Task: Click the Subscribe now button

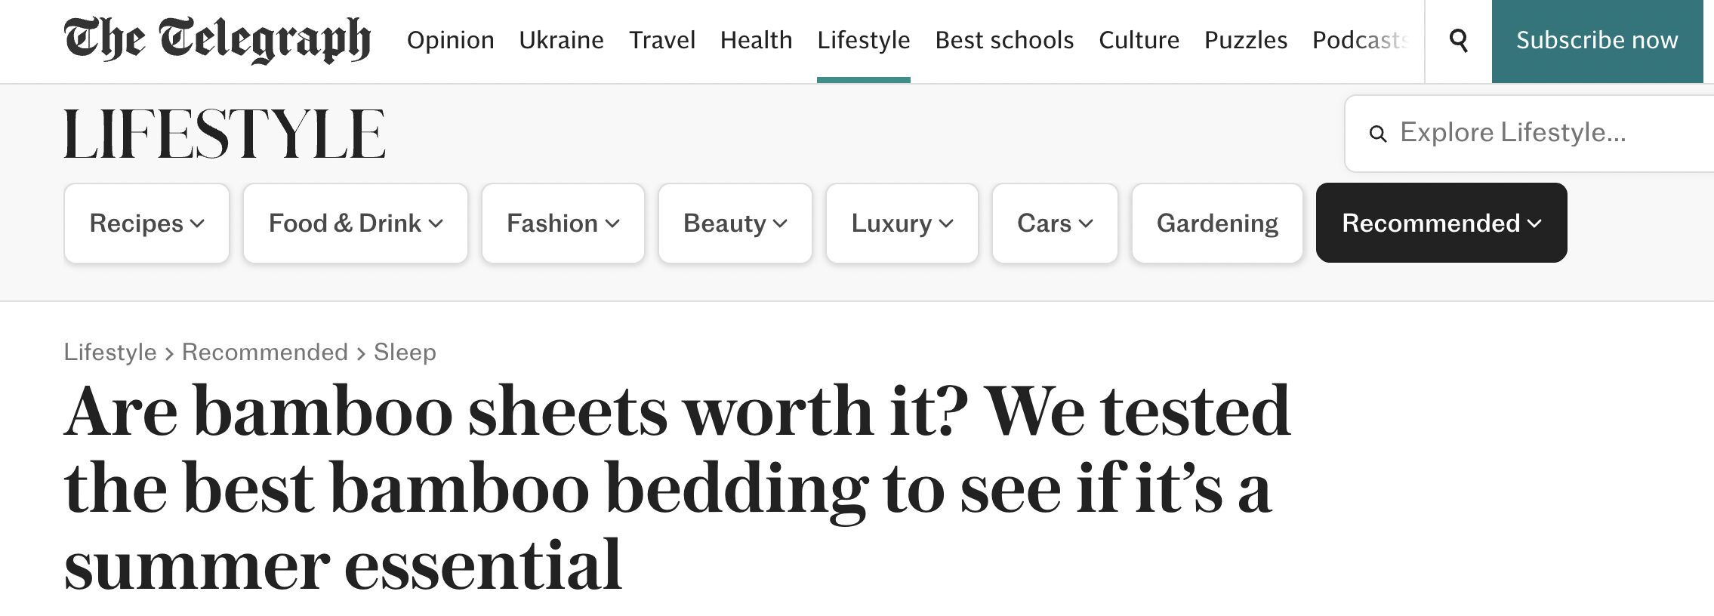Action: pyautogui.click(x=1596, y=40)
